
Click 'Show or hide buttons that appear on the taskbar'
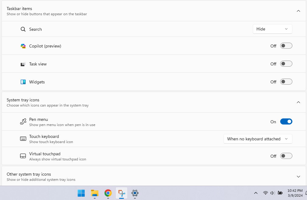(47, 14)
